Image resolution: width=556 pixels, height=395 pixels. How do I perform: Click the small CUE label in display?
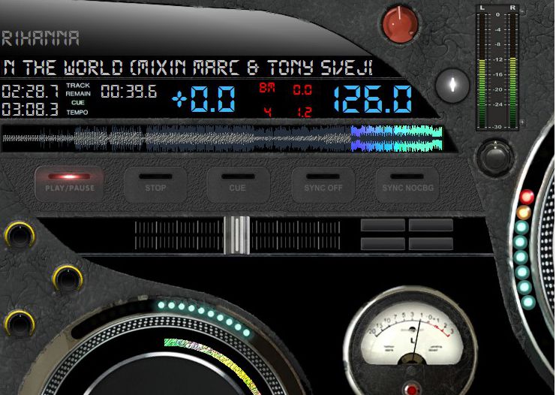click(78, 103)
